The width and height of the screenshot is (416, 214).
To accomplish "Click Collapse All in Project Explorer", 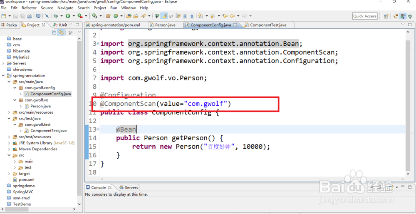I will click(x=54, y=32).
